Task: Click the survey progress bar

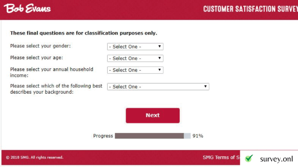Action: click(x=152, y=136)
